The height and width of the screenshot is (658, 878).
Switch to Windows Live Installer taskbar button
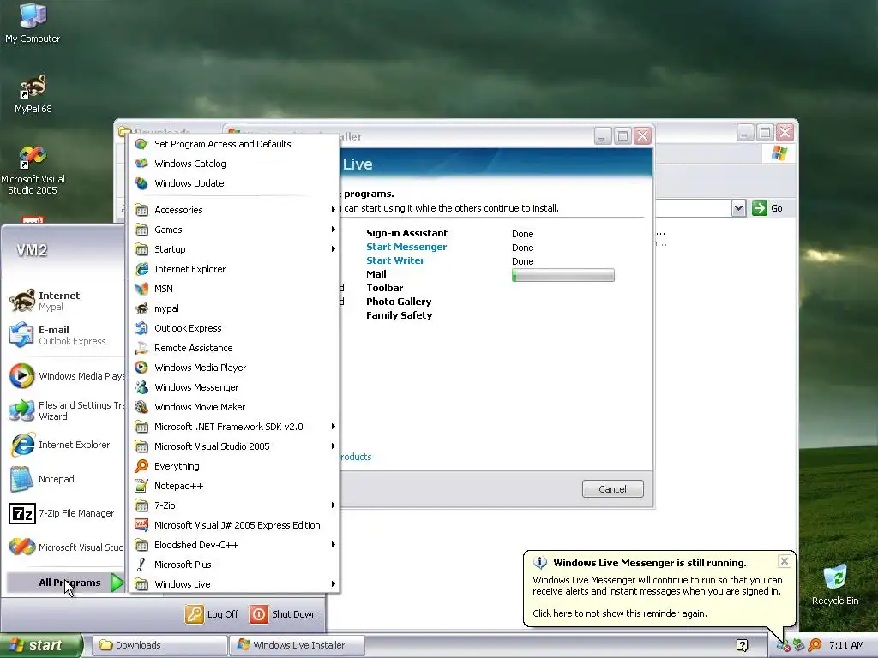pyautogui.click(x=298, y=645)
